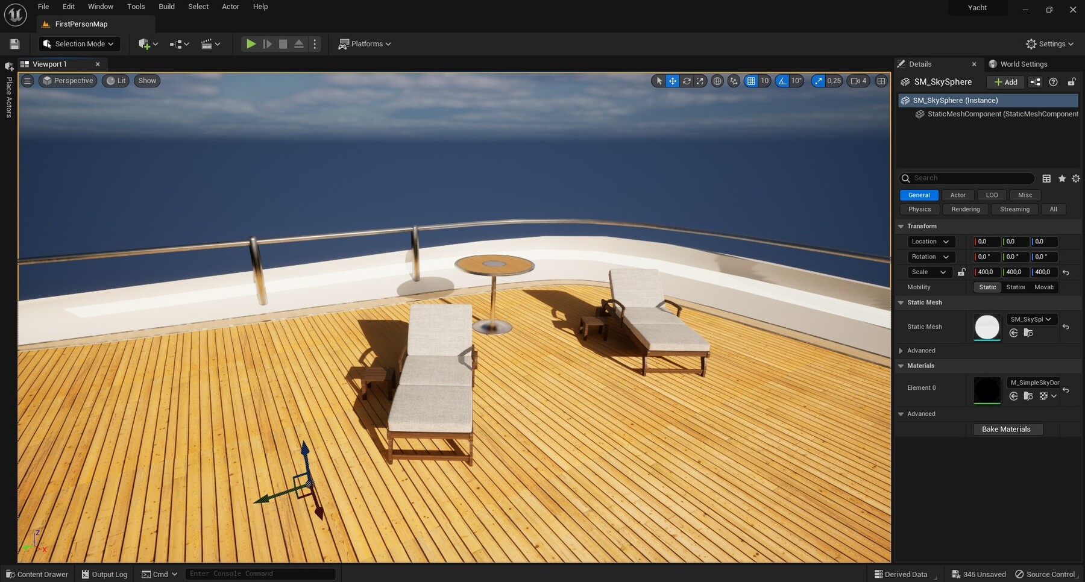Use folder browse icon next to Static Mesh
1085x582 pixels.
point(1028,333)
